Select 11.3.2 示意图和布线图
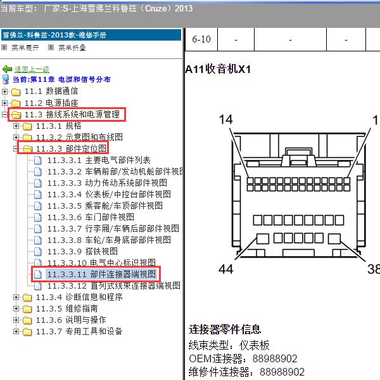Screen dimensions: 380x380 point(79,137)
